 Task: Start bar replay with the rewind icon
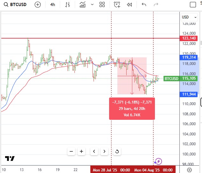[x=129, y=5]
